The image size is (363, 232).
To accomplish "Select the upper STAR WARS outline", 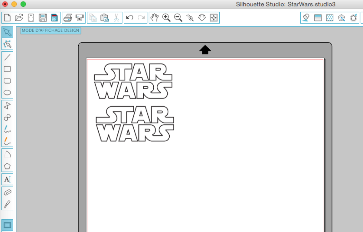I will pos(133,81).
